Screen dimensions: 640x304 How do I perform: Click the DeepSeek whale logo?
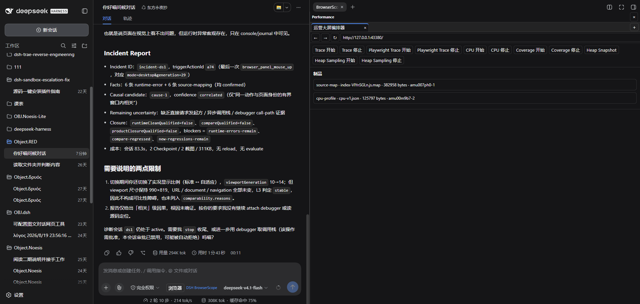[x=9, y=11]
